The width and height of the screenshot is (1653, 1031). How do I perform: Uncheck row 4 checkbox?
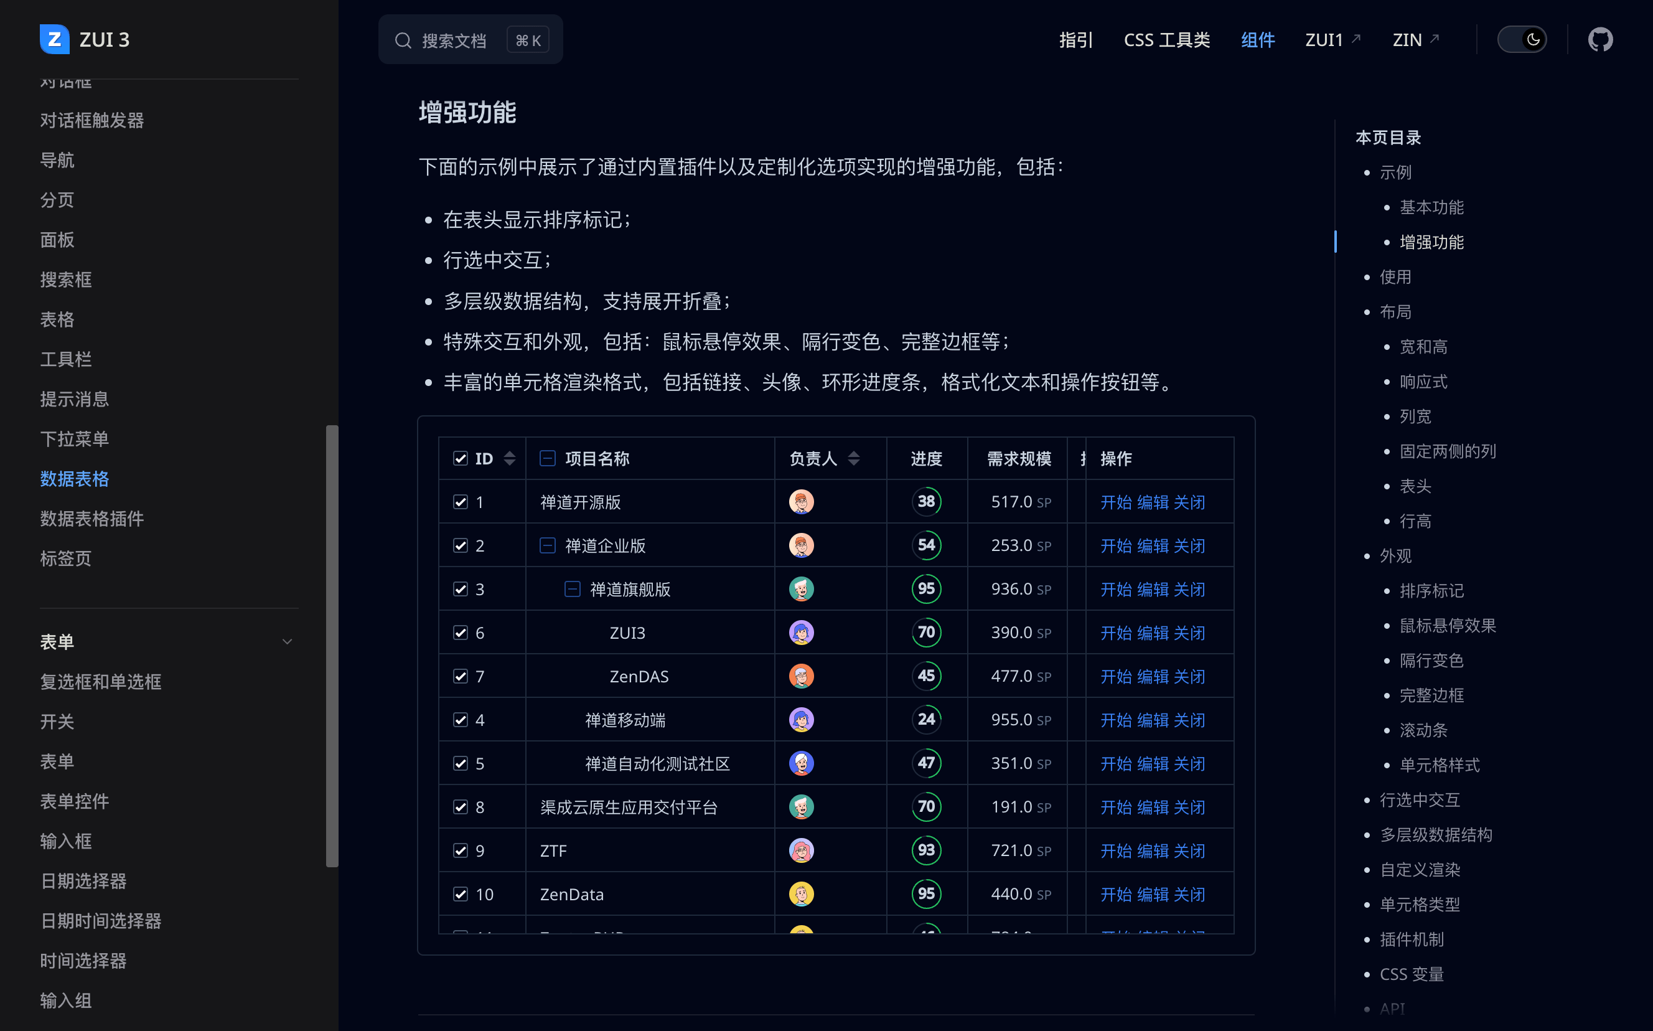click(460, 720)
